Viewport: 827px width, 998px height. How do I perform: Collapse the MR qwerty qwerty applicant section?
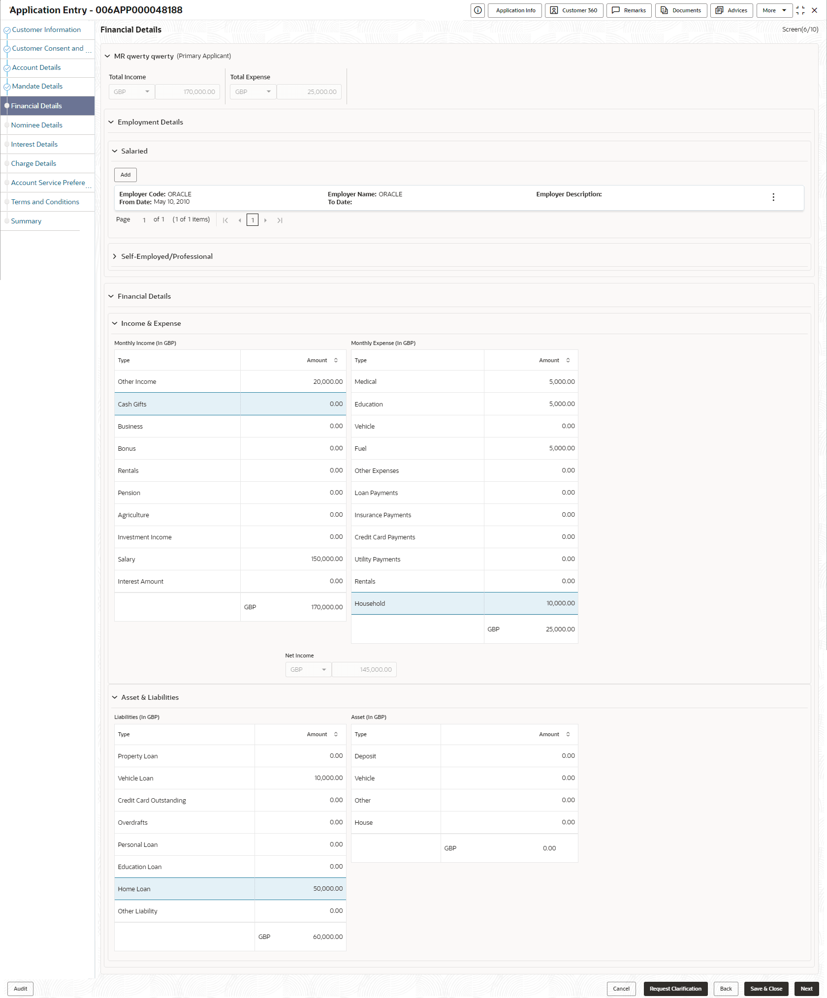pyautogui.click(x=107, y=56)
